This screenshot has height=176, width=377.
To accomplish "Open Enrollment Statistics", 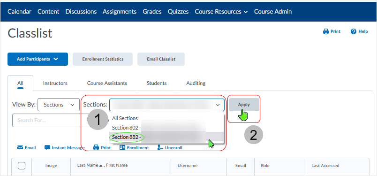I will coord(103,59).
